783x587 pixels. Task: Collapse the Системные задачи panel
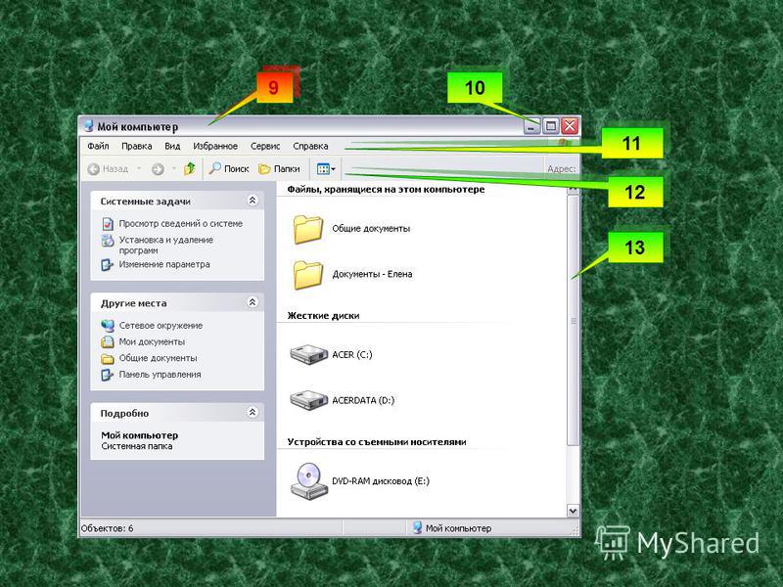pos(253,201)
